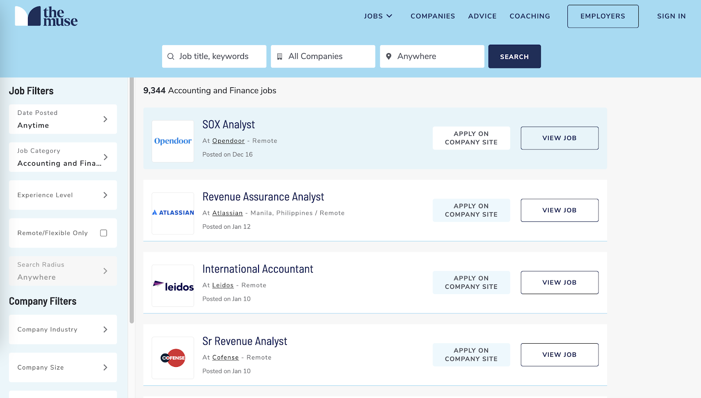
Task: Click the 'Posted on Jan 12' text
Action: pyautogui.click(x=227, y=227)
